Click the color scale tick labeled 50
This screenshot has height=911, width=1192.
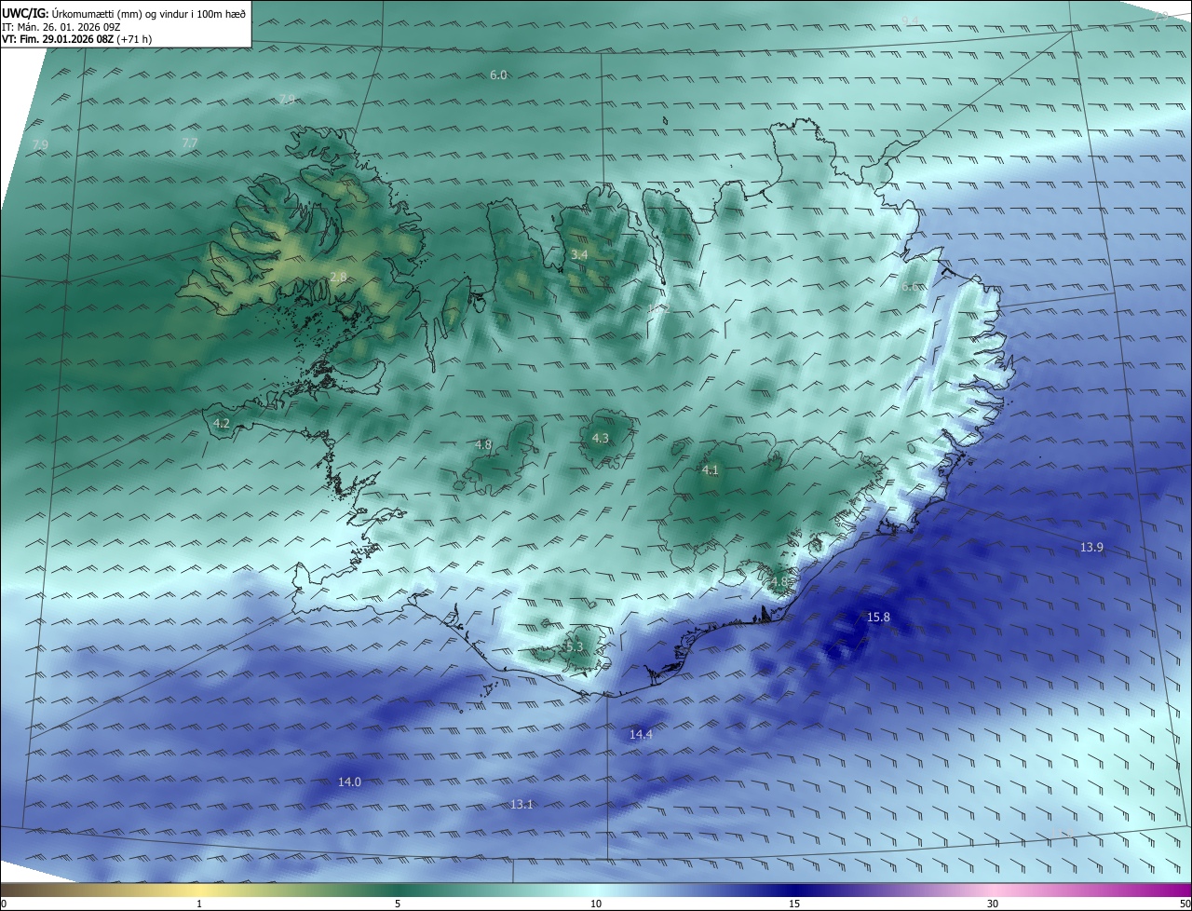click(x=1185, y=904)
